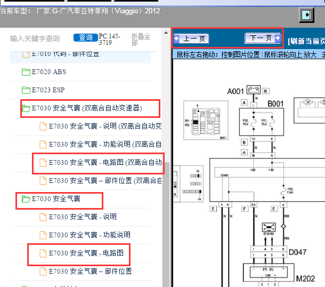325x287 pixels.
Task: Expand the E7023 ESP folder
Action: [x=43, y=90]
